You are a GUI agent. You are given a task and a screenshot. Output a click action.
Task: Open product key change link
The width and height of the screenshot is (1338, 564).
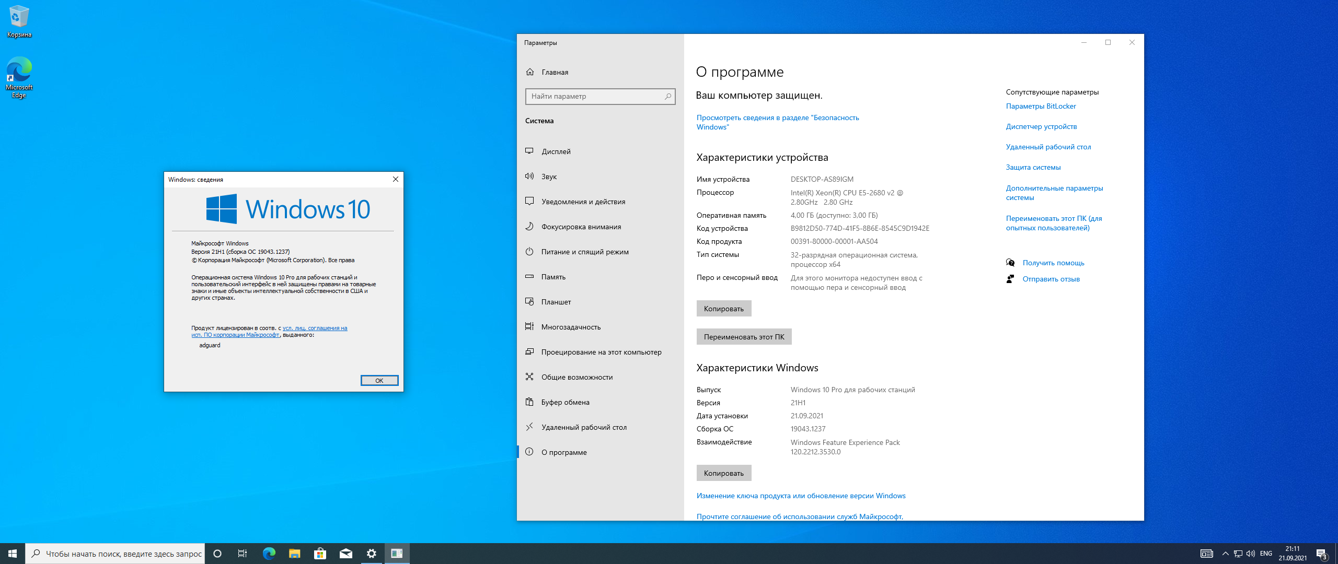[x=801, y=496]
